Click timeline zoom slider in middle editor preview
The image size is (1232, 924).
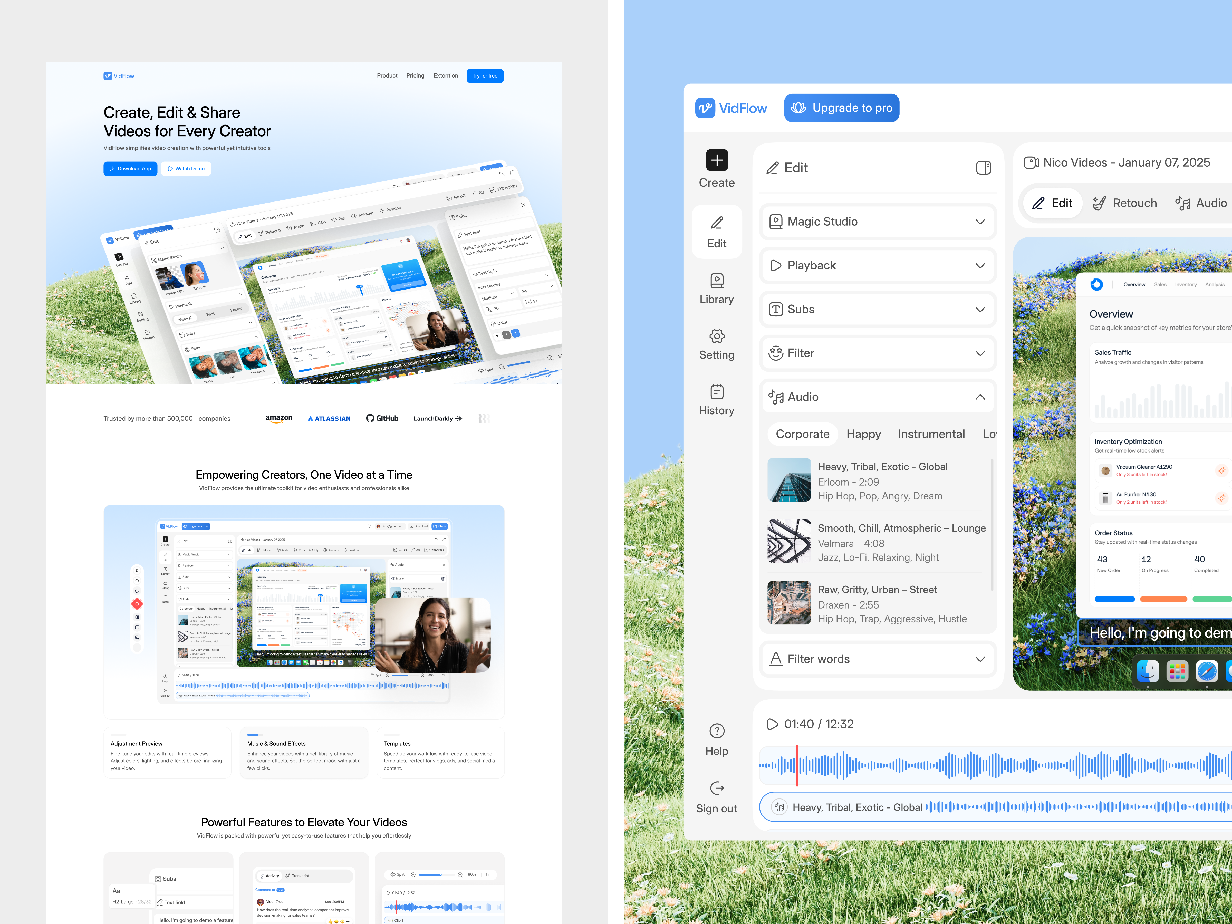click(x=405, y=675)
